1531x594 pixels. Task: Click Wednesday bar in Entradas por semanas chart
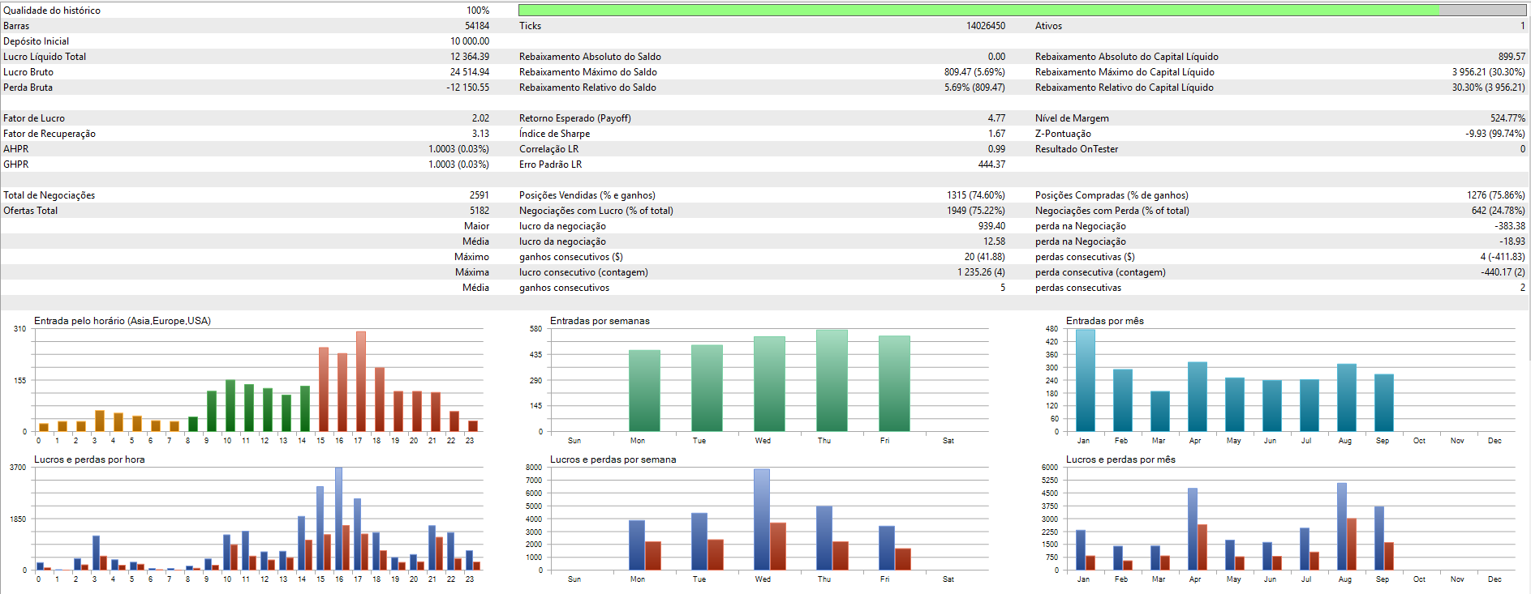click(768, 383)
